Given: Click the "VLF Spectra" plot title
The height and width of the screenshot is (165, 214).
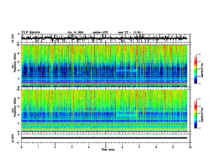Looking at the screenshot, I should click(31, 32).
